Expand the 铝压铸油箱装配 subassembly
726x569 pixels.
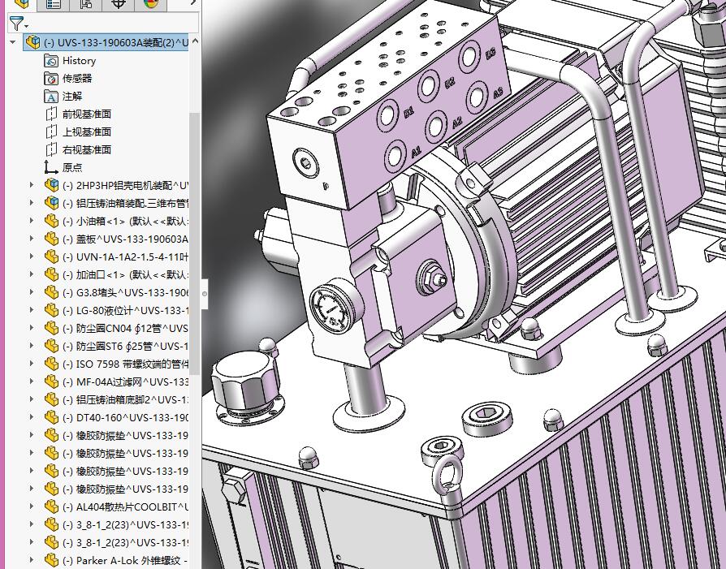(32, 203)
